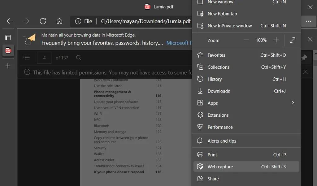
Task: Open Performance from the menu
Action: point(246,127)
